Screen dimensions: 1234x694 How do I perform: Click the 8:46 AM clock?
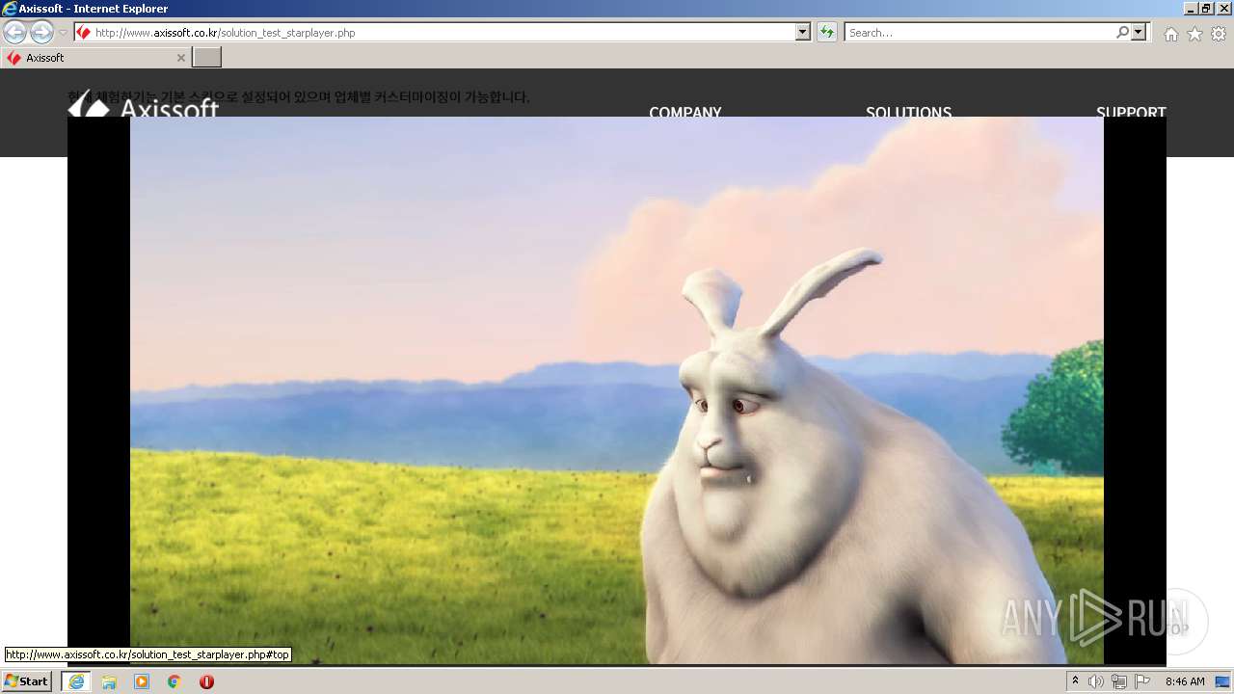pos(1185,681)
